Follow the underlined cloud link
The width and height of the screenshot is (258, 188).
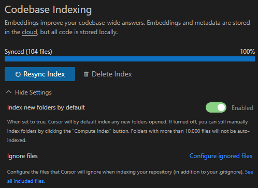tap(30, 32)
